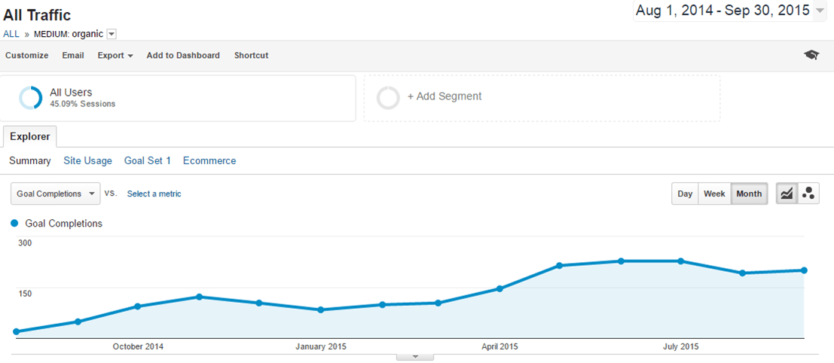This screenshot has width=834, height=363.
Task: Switch to line chart view icon
Action: click(787, 194)
